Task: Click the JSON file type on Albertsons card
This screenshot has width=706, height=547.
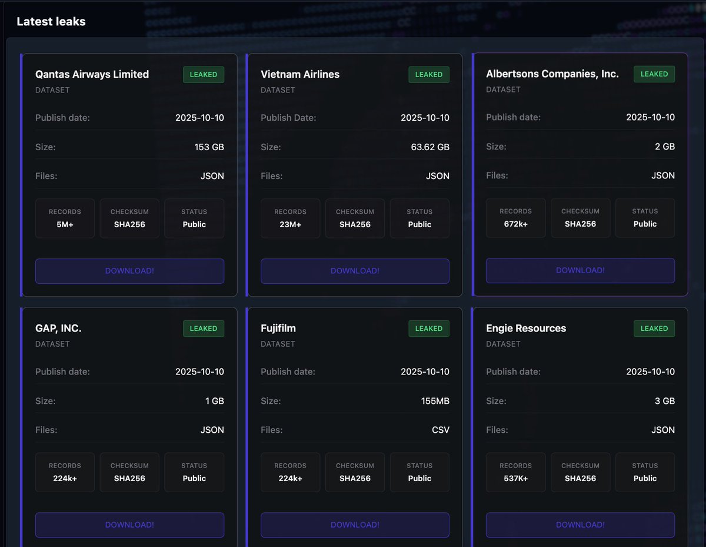Action: [x=663, y=175]
